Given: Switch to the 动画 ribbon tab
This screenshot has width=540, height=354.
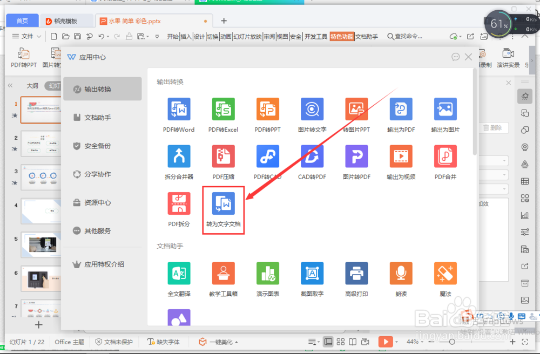Looking at the screenshot, I should pos(226,37).
